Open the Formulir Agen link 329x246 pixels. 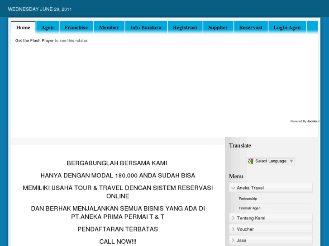tap(249, 208)
